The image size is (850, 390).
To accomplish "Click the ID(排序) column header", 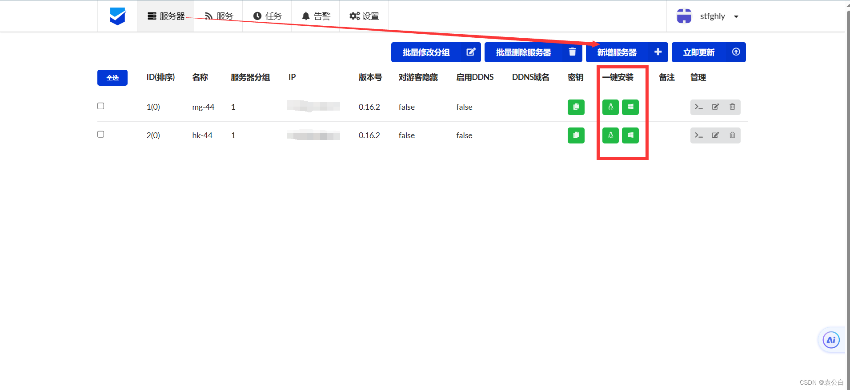I will pyautogui.click(x=160, y=77).
